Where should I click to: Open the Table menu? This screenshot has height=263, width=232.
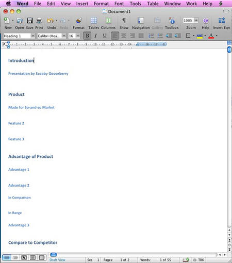(153, 4)
